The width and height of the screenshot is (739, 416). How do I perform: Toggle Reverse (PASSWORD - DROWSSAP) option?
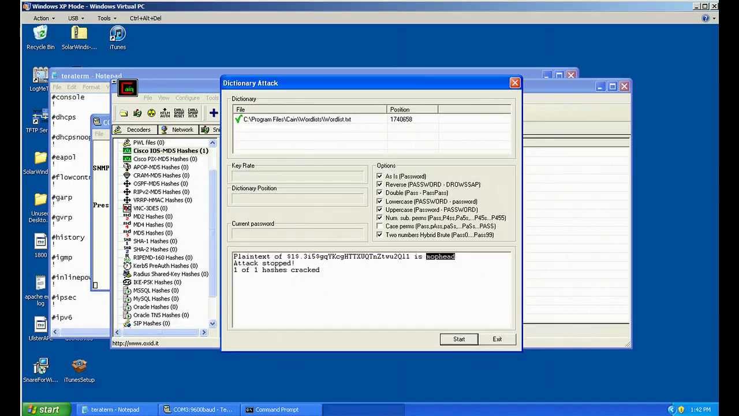pyautogui.click(x=379, y=184)
